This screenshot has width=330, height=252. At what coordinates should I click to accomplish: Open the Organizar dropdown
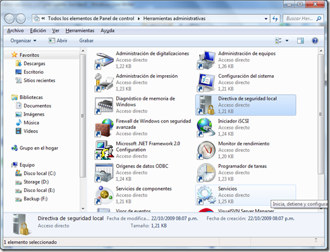pos(23,40)
